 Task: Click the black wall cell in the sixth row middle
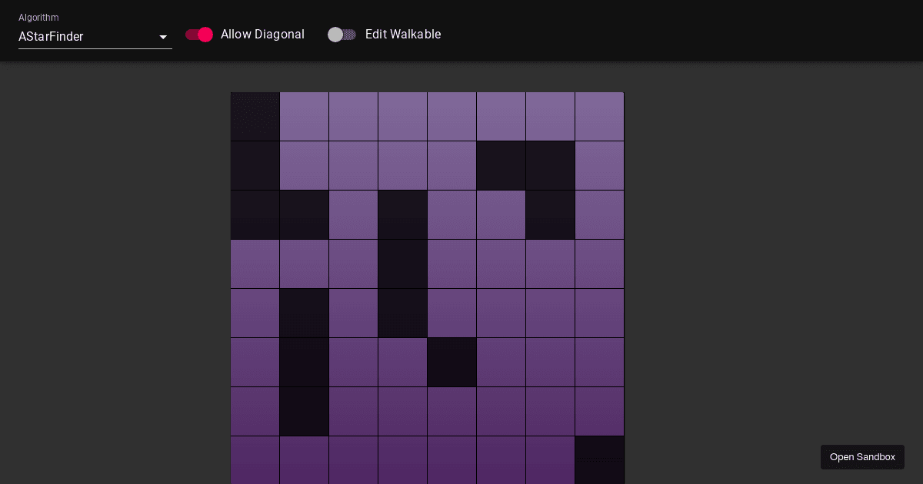(x=452, y=362)
